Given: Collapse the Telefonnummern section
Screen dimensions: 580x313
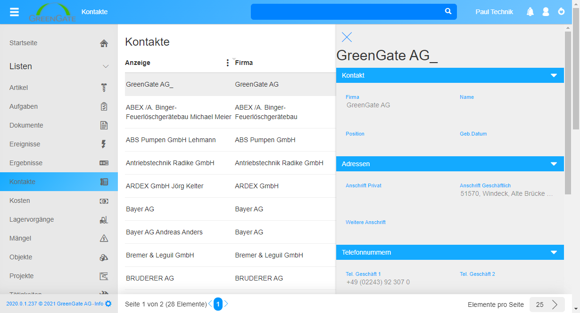Looking at the screenshot, I should click(x=554, y=252).
